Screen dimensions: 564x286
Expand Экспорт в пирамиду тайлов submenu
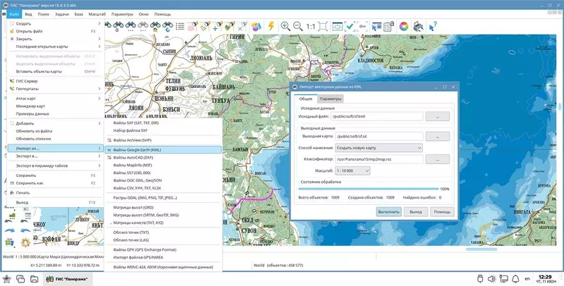tap(56, 166)
